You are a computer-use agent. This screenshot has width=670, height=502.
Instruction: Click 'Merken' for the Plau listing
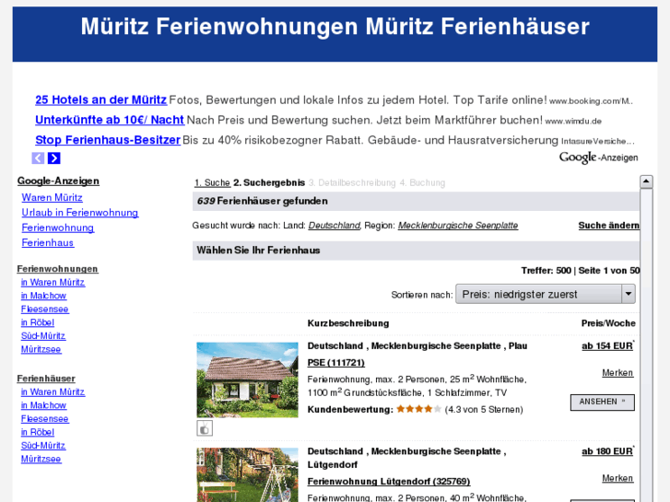click(x=617, y=373)
